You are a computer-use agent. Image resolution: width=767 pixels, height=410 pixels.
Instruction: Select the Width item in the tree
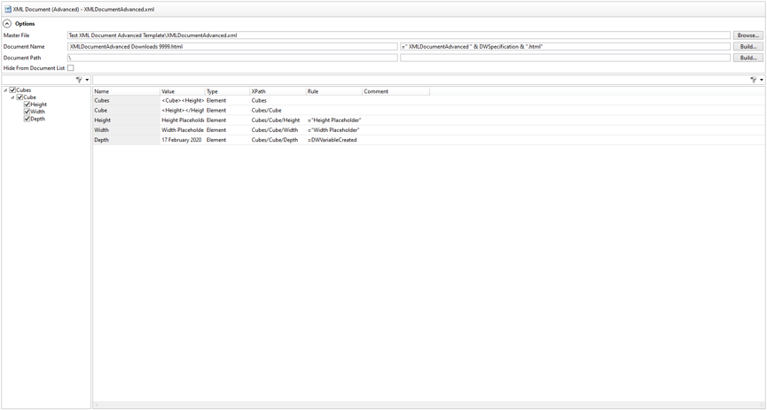(x=37, y=112)
